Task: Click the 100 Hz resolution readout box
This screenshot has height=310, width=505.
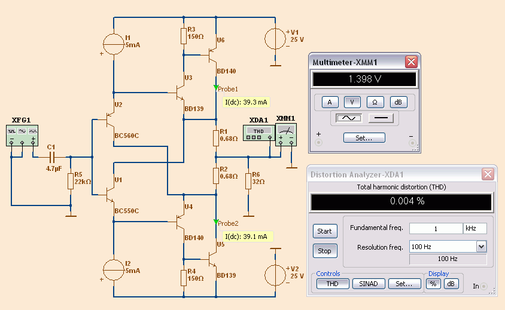Action: [x=448, y=259]
